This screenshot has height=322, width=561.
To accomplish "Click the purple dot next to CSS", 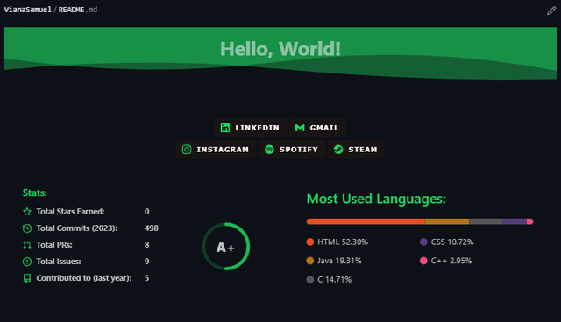I will coord(423,242).
